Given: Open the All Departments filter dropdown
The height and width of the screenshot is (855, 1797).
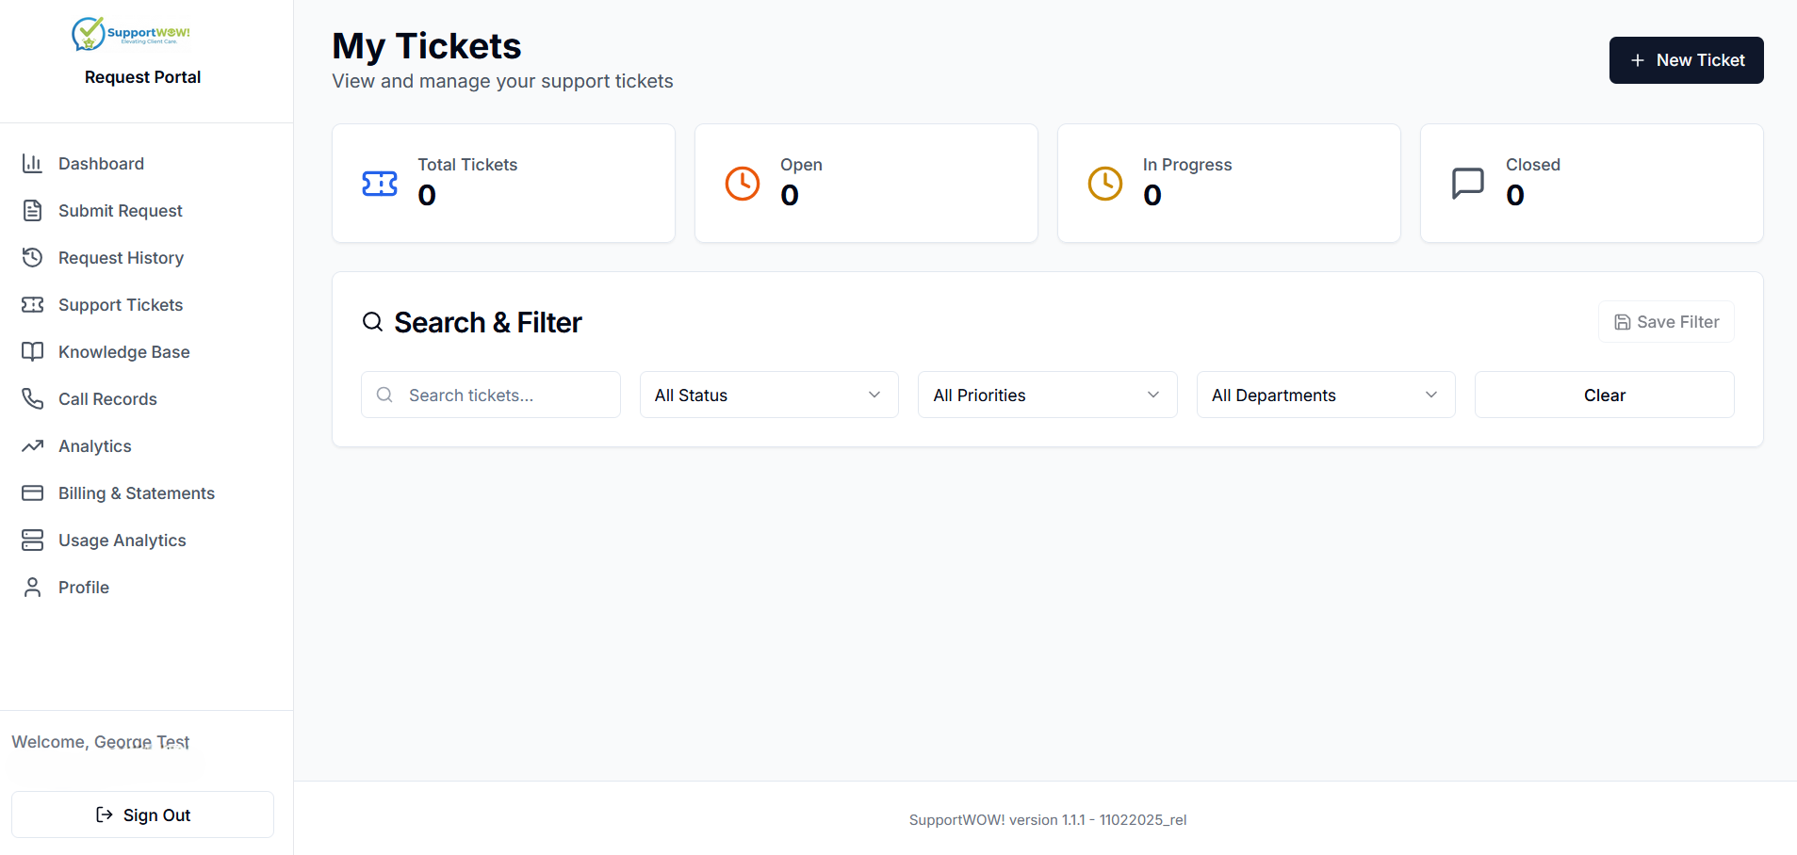Looking at the screenshot, I should [x=1325, y=395].
